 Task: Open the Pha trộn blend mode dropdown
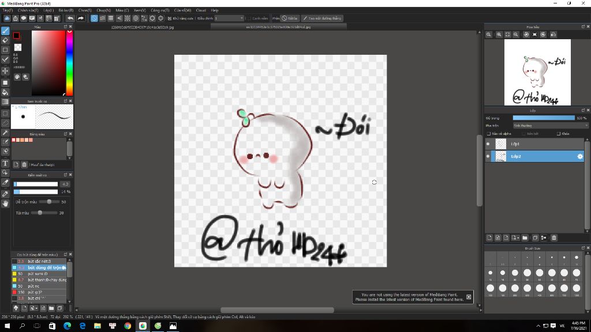tap(550, 126)
